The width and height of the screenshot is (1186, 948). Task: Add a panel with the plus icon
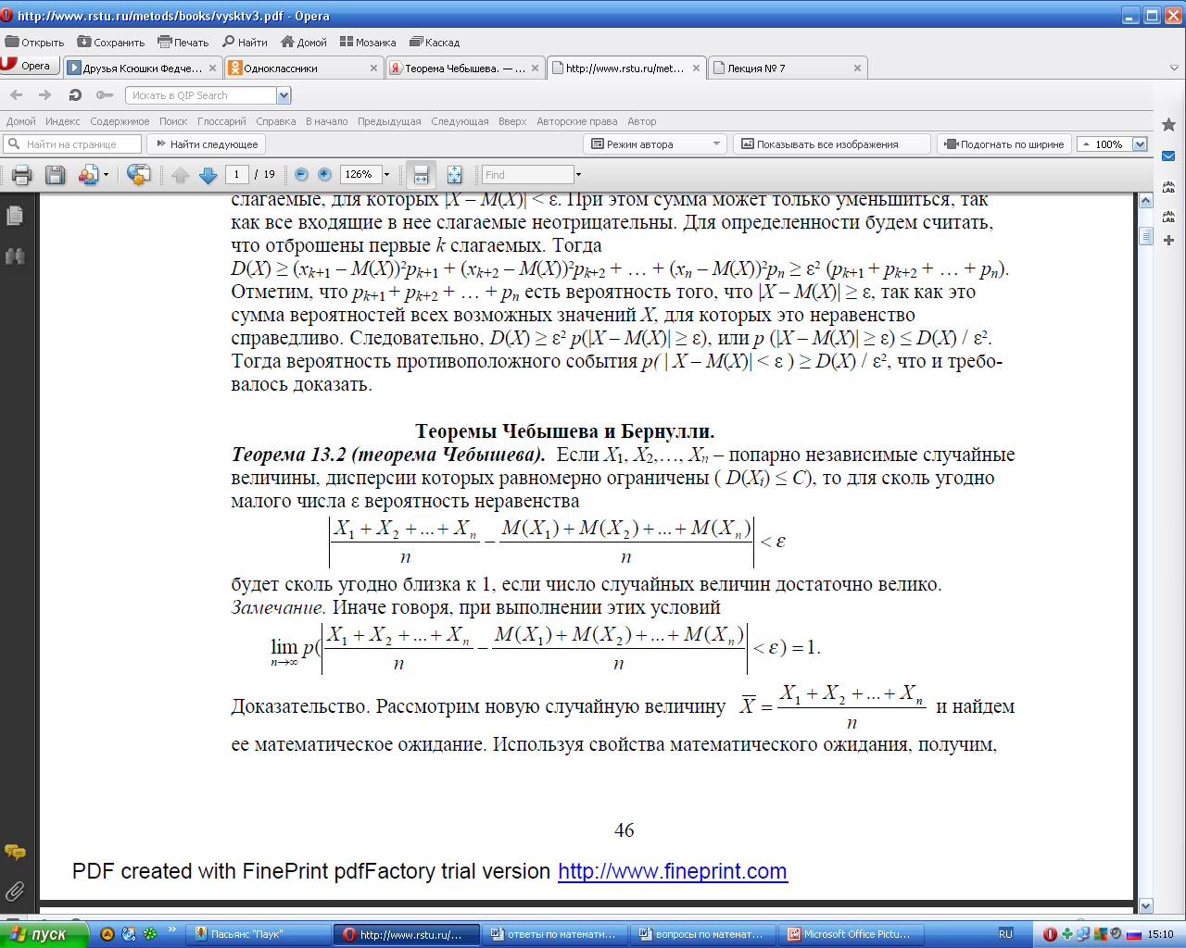coord(1168,240)
